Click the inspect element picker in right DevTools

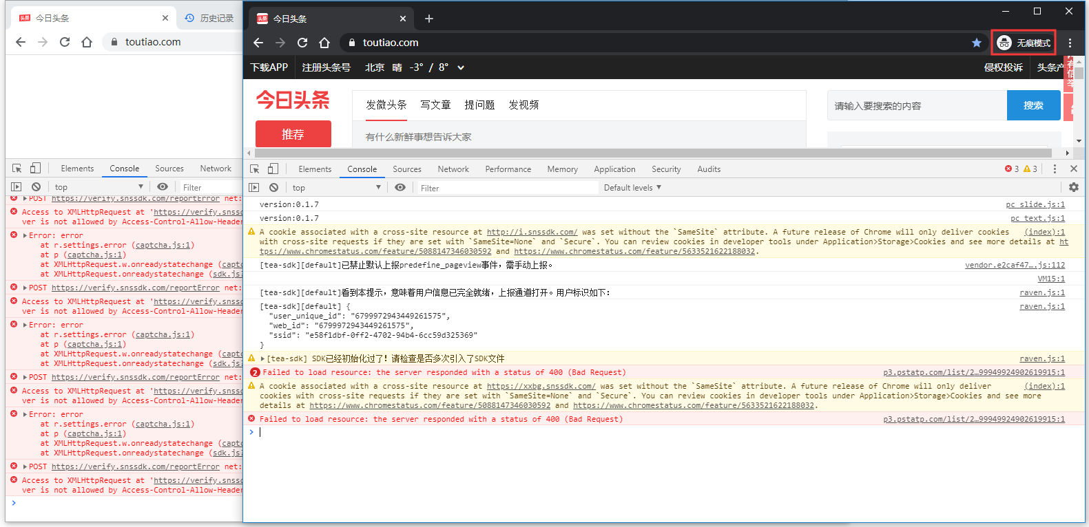255,169
